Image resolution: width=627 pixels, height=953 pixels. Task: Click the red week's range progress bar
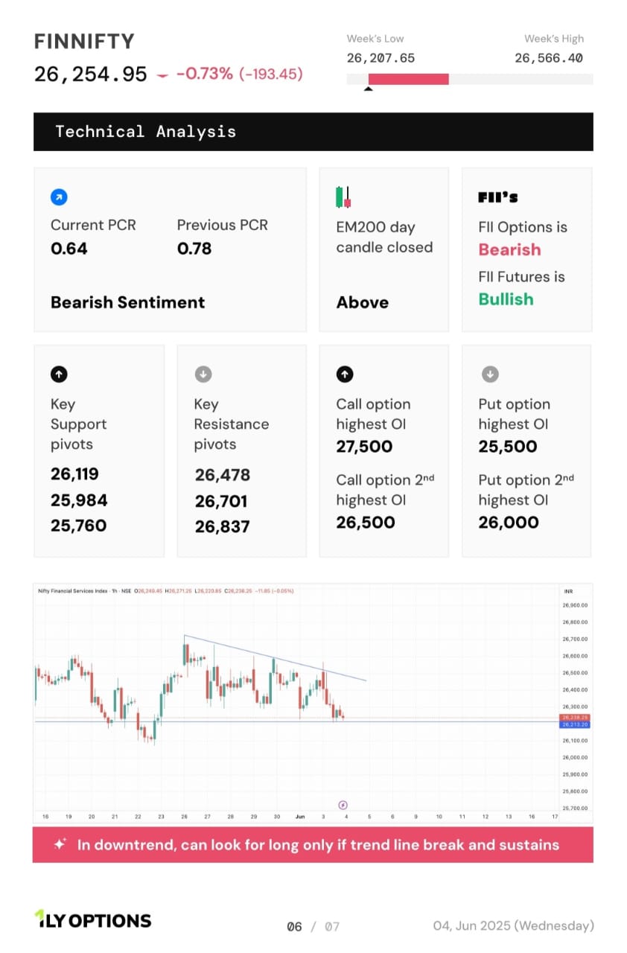pos(398,79)
